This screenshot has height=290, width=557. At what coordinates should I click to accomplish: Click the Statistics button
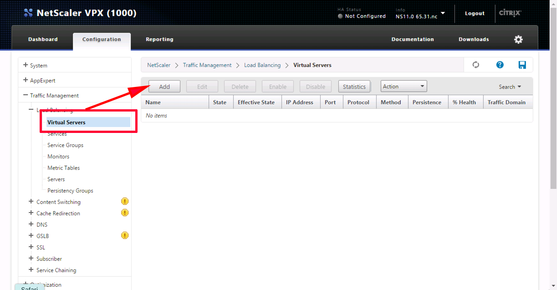(x=354, y=86)
